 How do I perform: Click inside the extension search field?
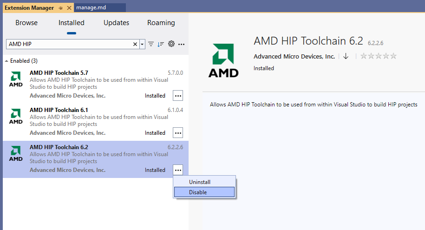pyautogui.click(x=70, y=44)
